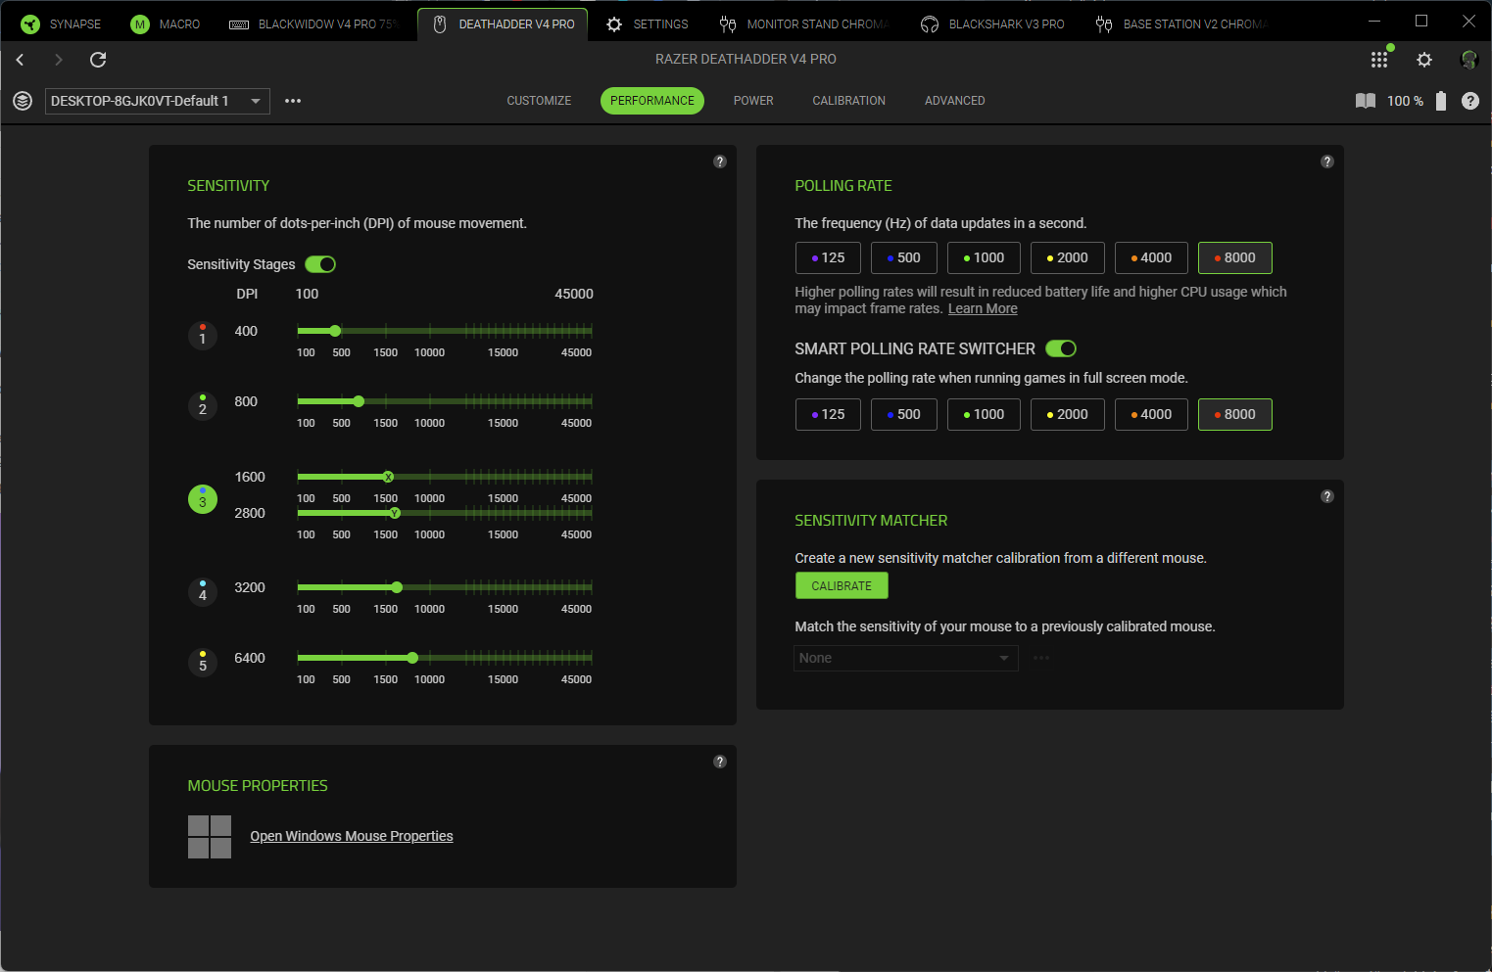Screen dimensions: 1492x972
Task: Edit stage 5 DPI value 6400
Action: pos(250,658)
